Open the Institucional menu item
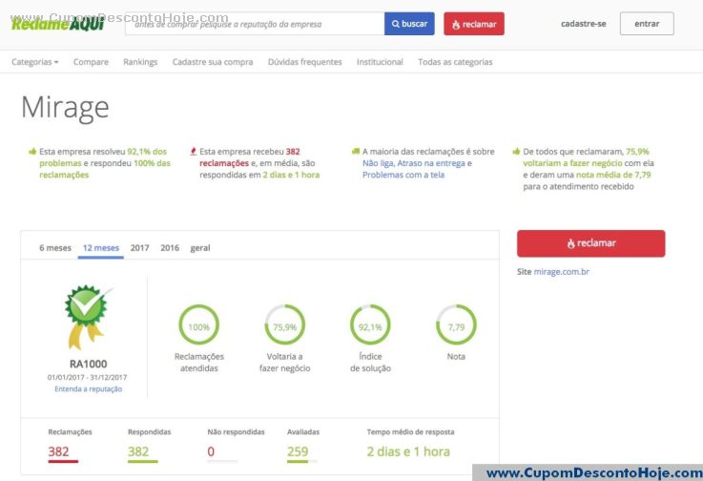The width and height of the screenshot is (703, 481). [x=380, y=62]
